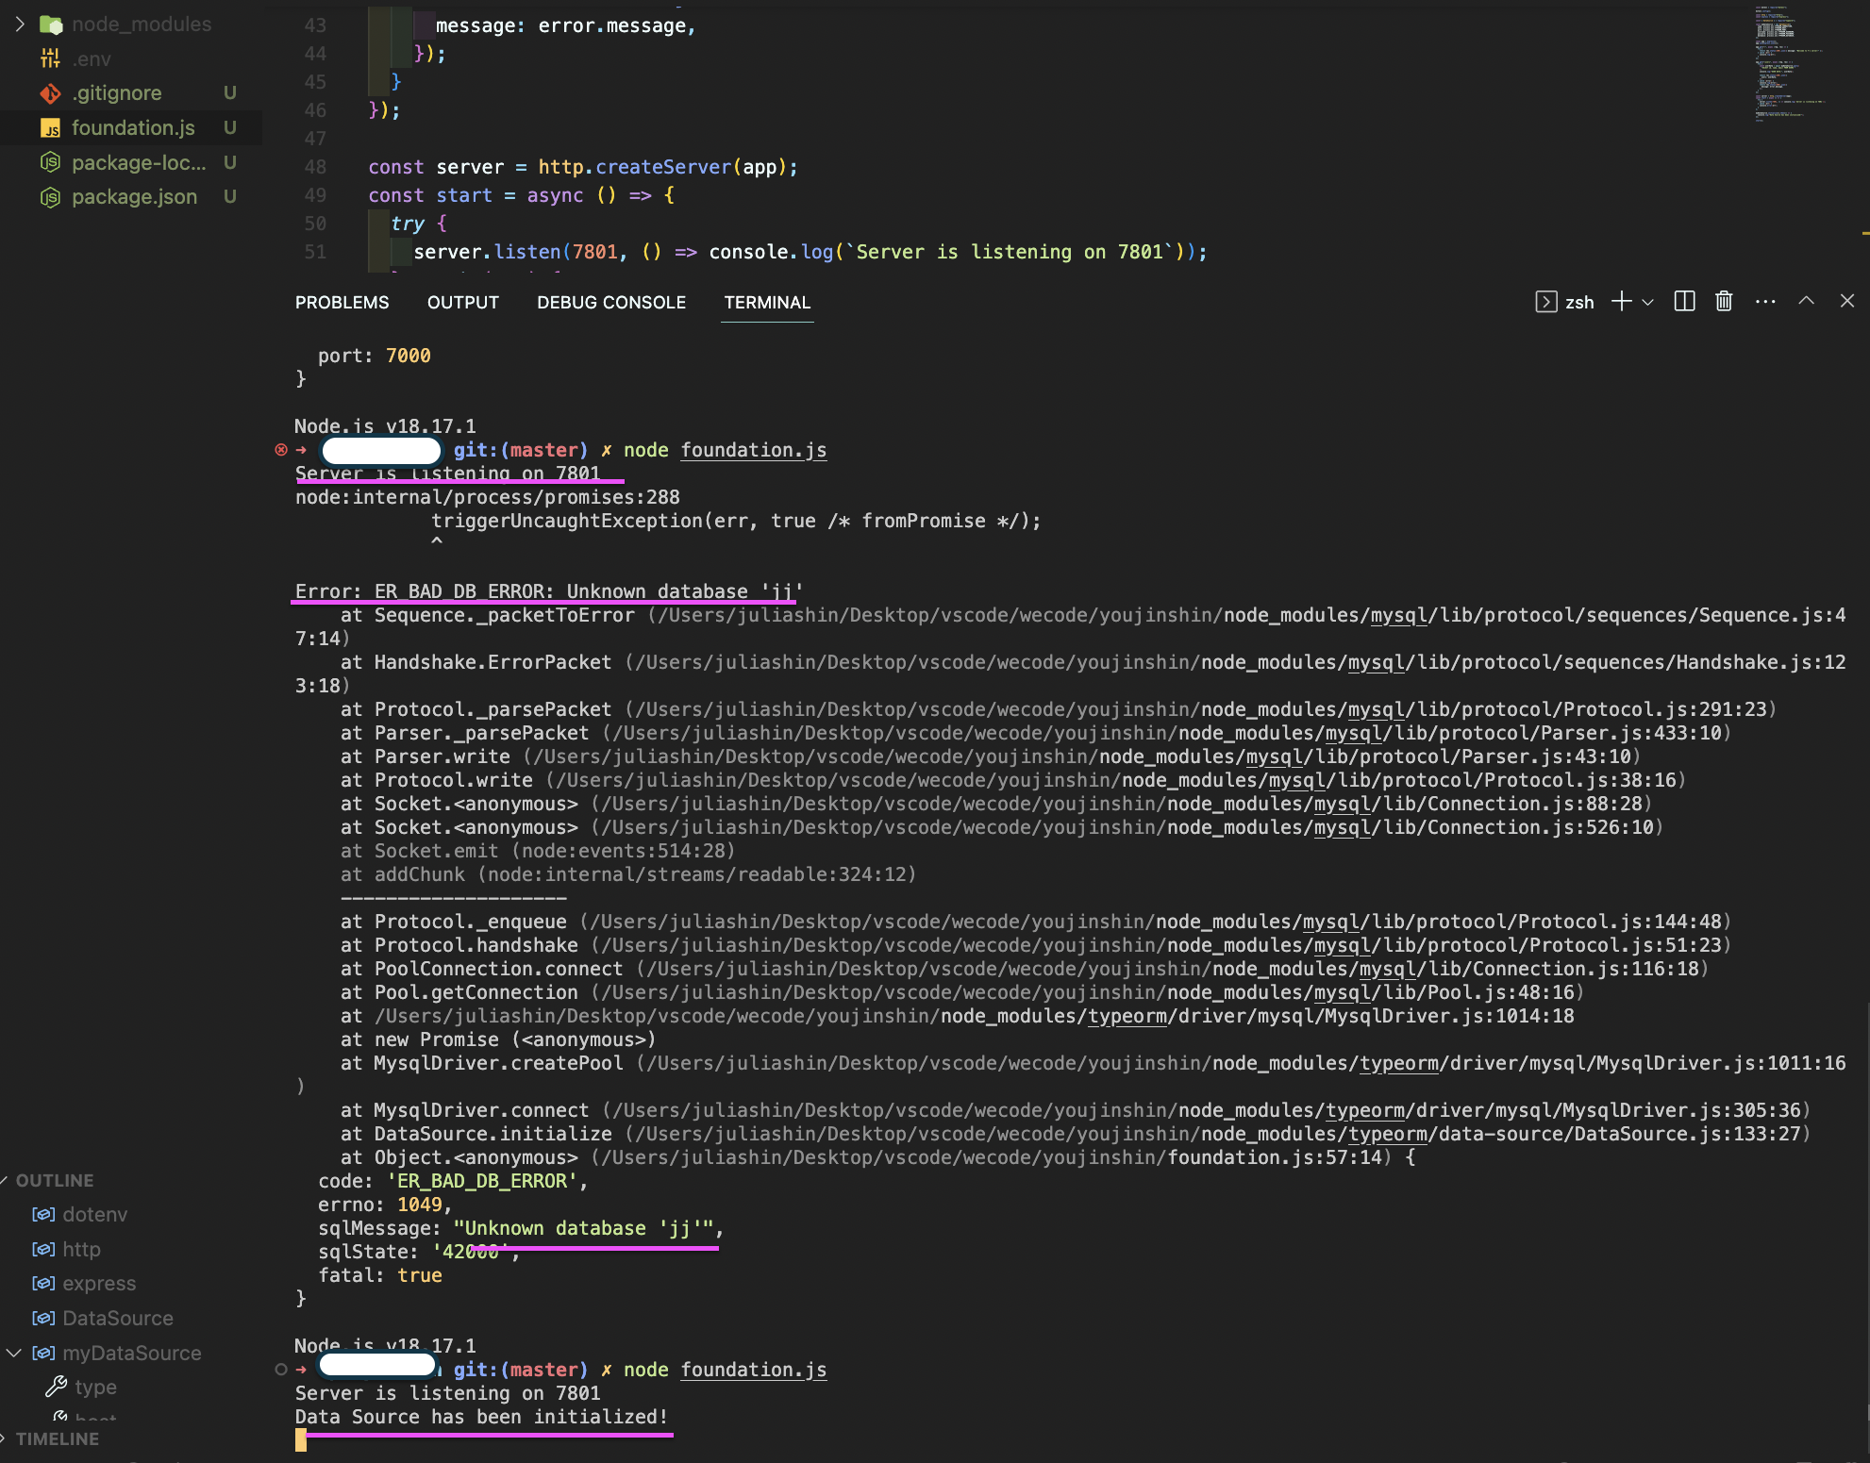Image resolution: width=1870 pixels, height=1463 pixels.
Task: Kill terminal with trash icon
Action: point(1724,301)
